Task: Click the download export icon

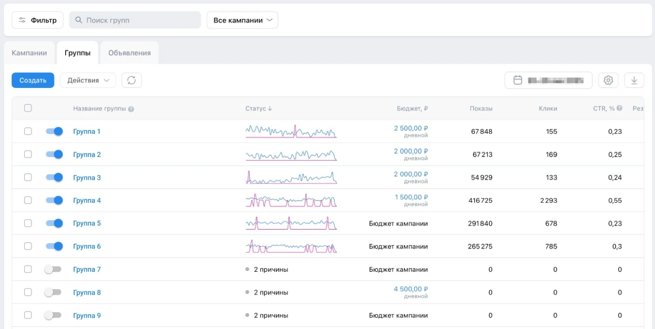Action: coord(634,80)
